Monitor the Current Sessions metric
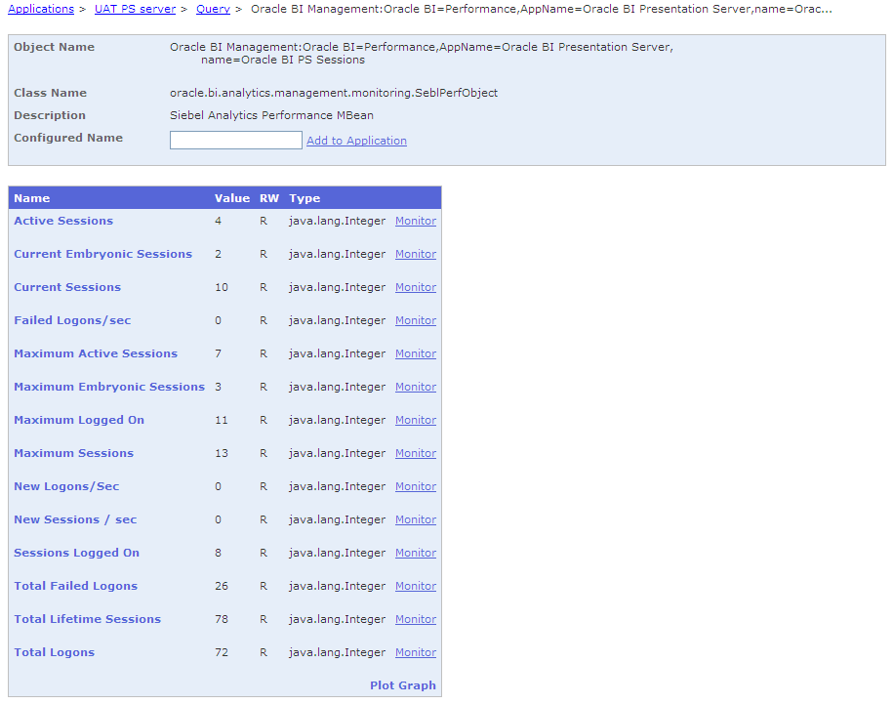This screenshot has width=894, height=704. pos(415,287)
